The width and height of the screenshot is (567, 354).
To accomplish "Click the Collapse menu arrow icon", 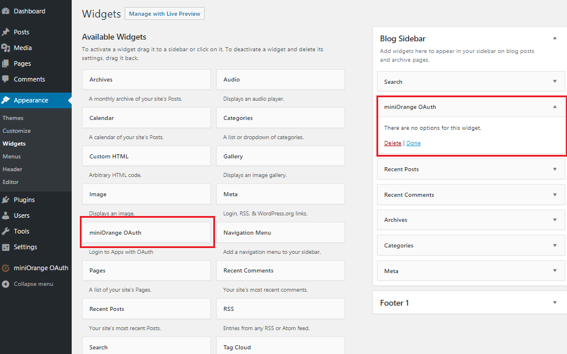I will [x=5, y=284].
